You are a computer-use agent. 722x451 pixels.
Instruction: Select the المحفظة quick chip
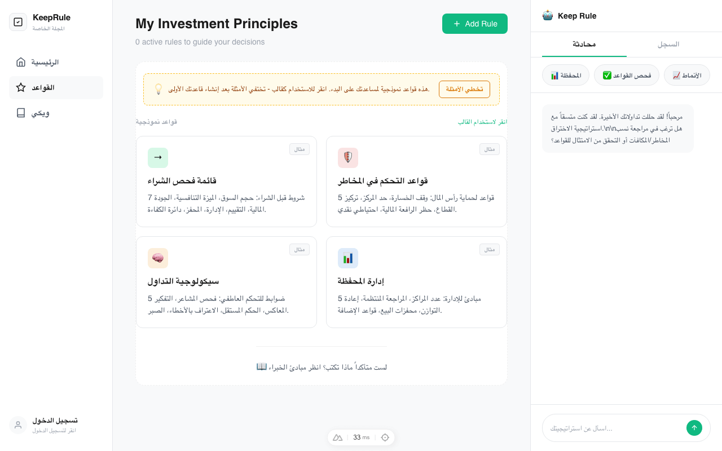pos(565,74)
